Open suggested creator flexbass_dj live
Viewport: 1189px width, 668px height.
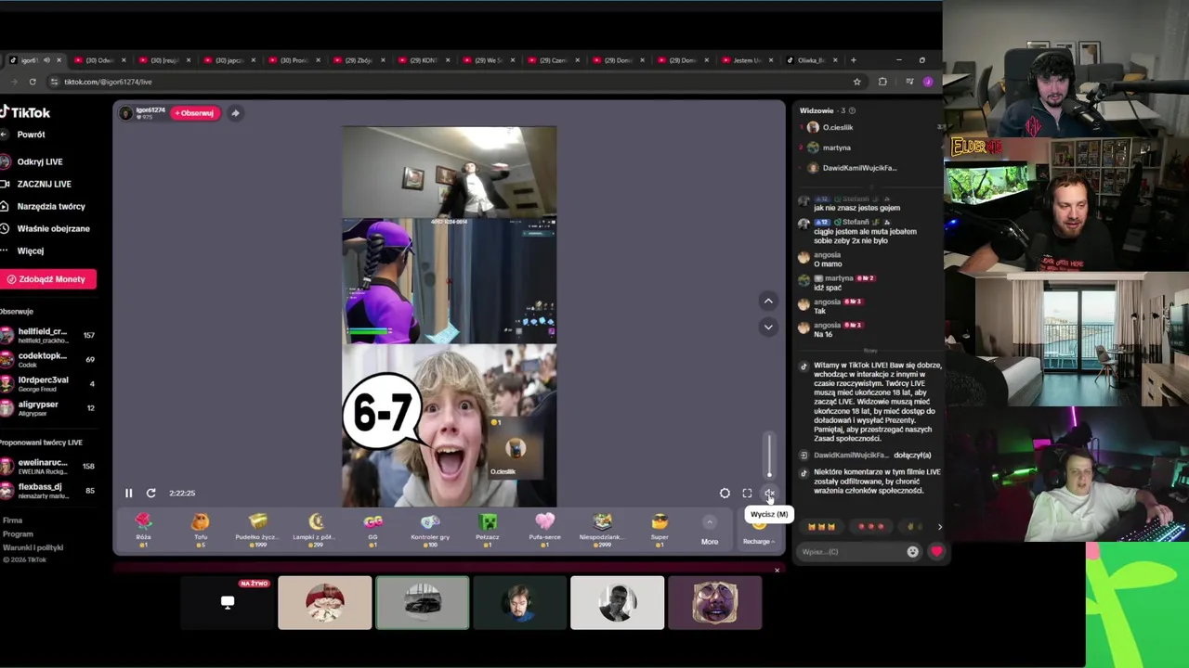(x=48, y=490)
